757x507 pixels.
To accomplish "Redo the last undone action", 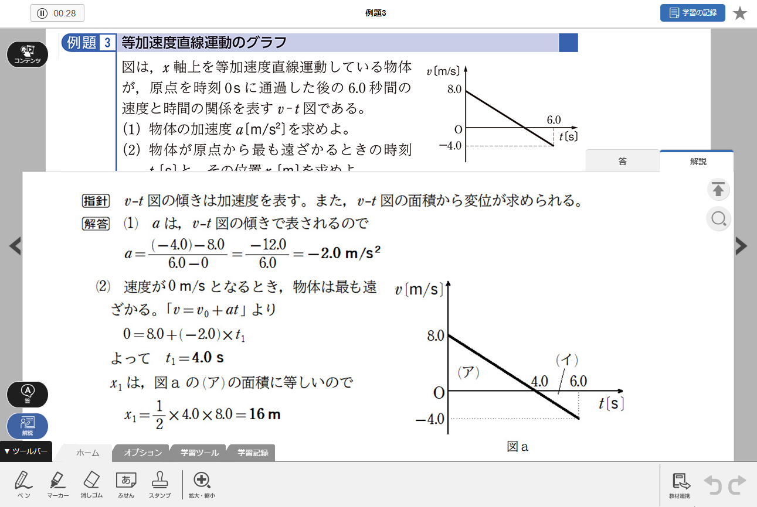I will [737, 485].
